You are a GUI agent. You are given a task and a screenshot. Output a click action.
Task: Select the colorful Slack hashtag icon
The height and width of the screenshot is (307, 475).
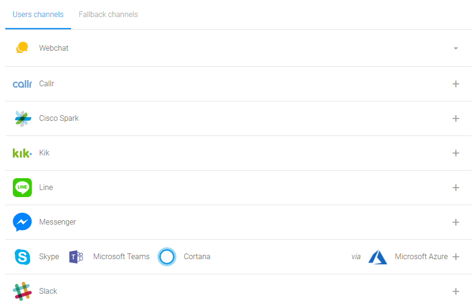coord(22,291)
